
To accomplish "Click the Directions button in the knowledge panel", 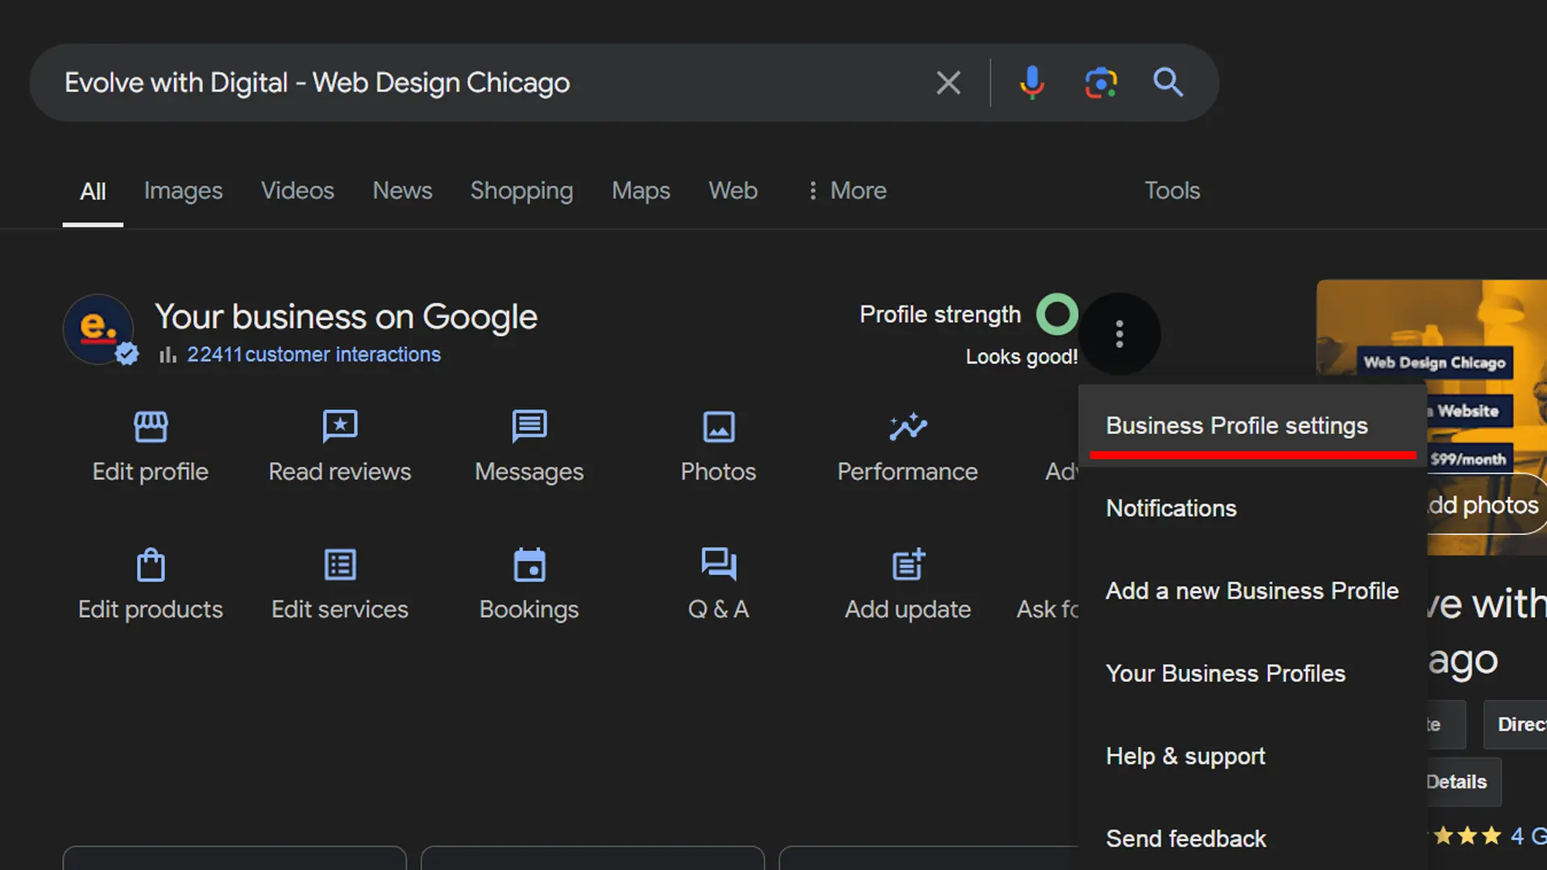I will click(x=1516, y=724).
